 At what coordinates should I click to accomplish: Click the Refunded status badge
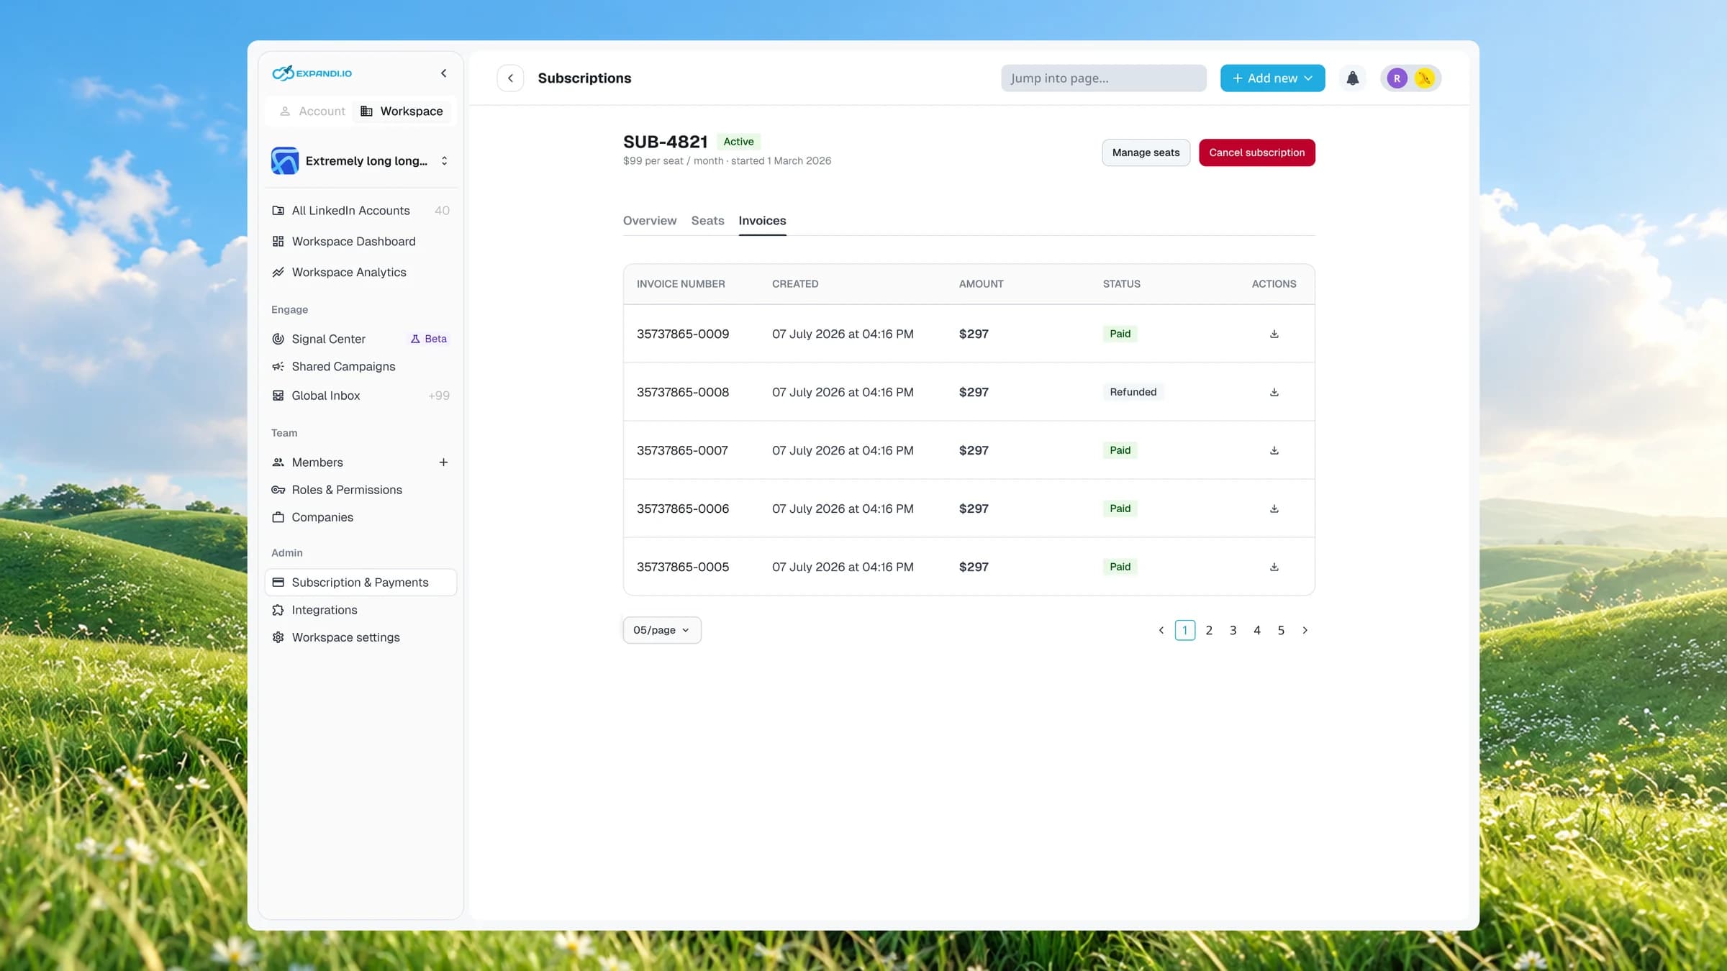coord(1133,392)
